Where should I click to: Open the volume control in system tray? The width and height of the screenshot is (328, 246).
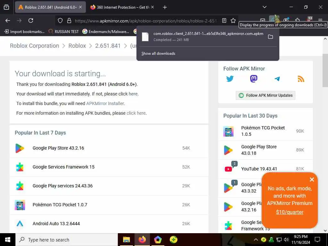pos(286,240)
